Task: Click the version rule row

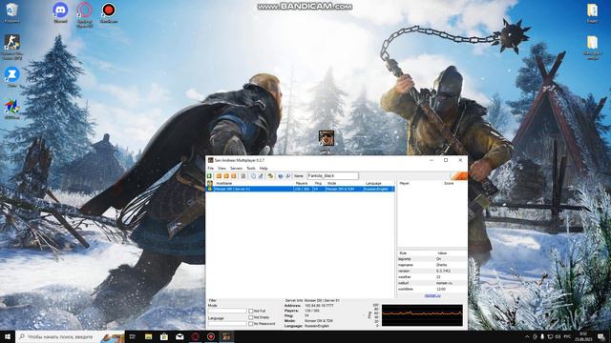Action: [432, 271]
